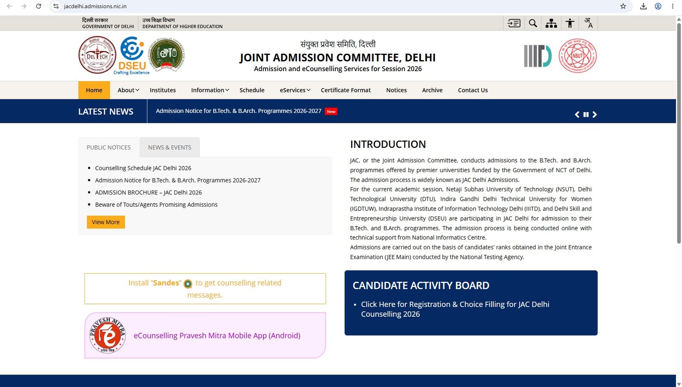Click the DSEU Crafting Excellence logo
682x387 pixels.
coord(132,55)
